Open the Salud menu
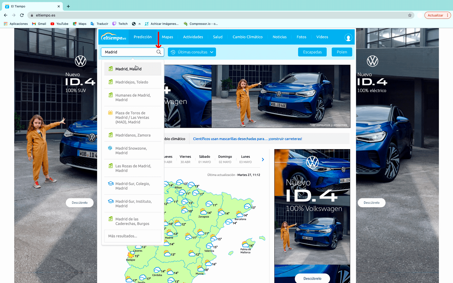 coord(218,37)
